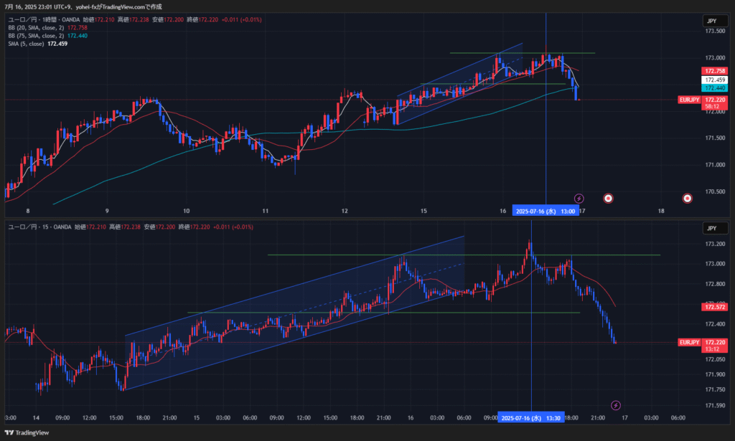The height and width of the screenshot is (441, 735).
Task: Click the TradingView logo at bottom left
Action: coord(29,432)
